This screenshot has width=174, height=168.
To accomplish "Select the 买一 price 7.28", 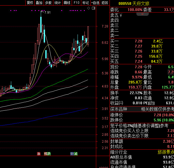I will (x=139, y=41).
